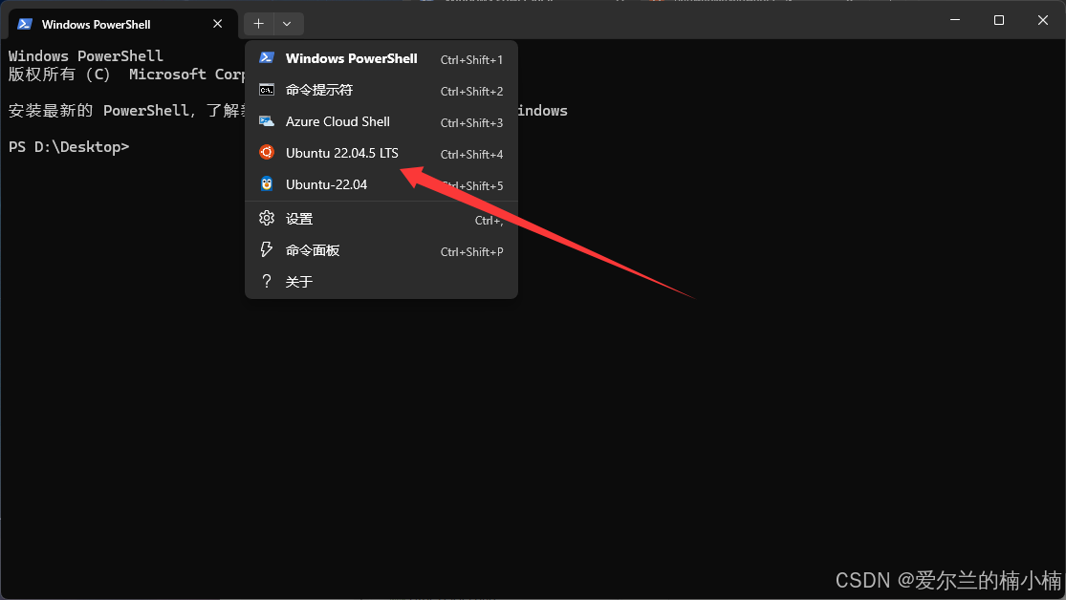Click the Ctrl+, shortcut label

(x=489, y=220)
